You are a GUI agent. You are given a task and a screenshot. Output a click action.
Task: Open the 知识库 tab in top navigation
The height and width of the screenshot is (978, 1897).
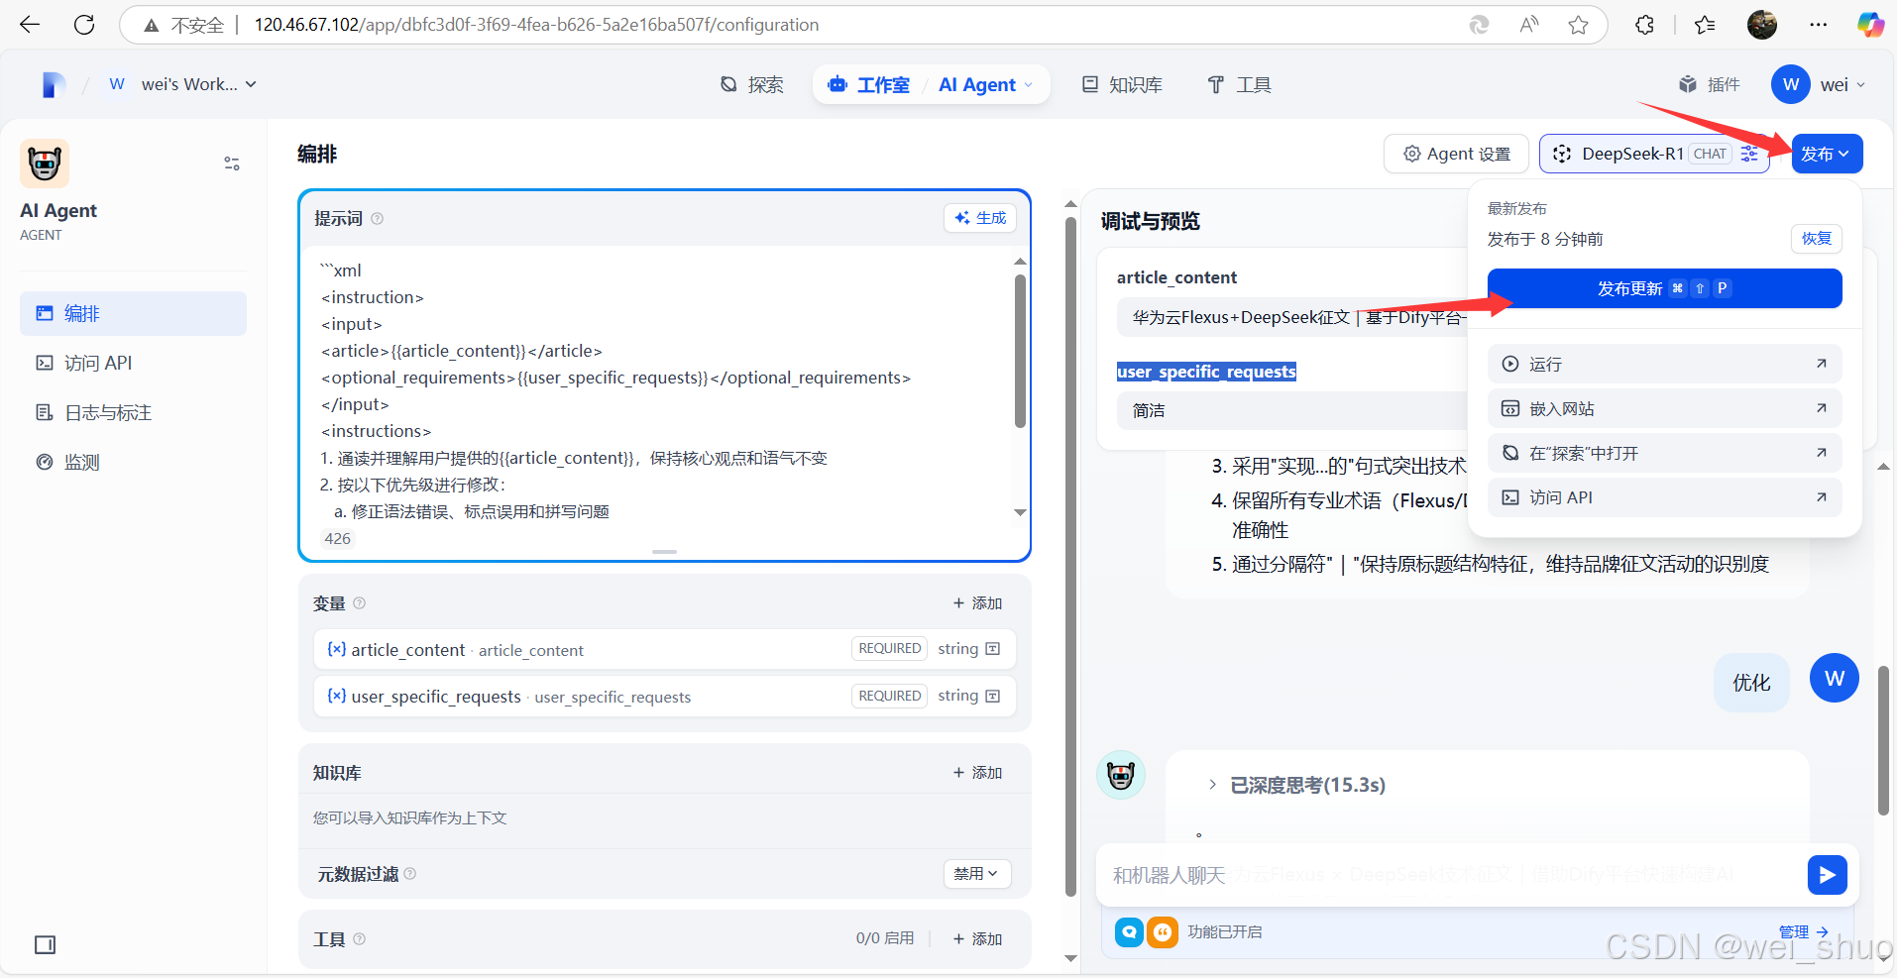pyautogui.click(x=1122, y=85)
